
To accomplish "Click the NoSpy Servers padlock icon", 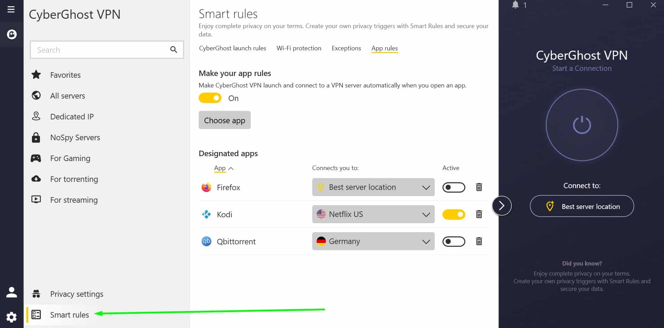I will coord(36,137).
